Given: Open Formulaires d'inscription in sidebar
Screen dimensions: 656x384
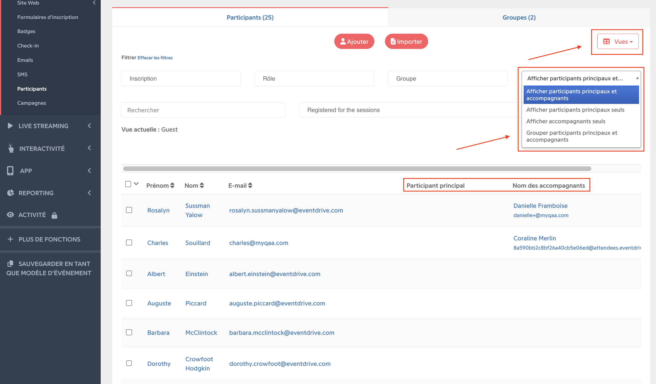Looking at the screenshot, I should (x=48, y=17).
